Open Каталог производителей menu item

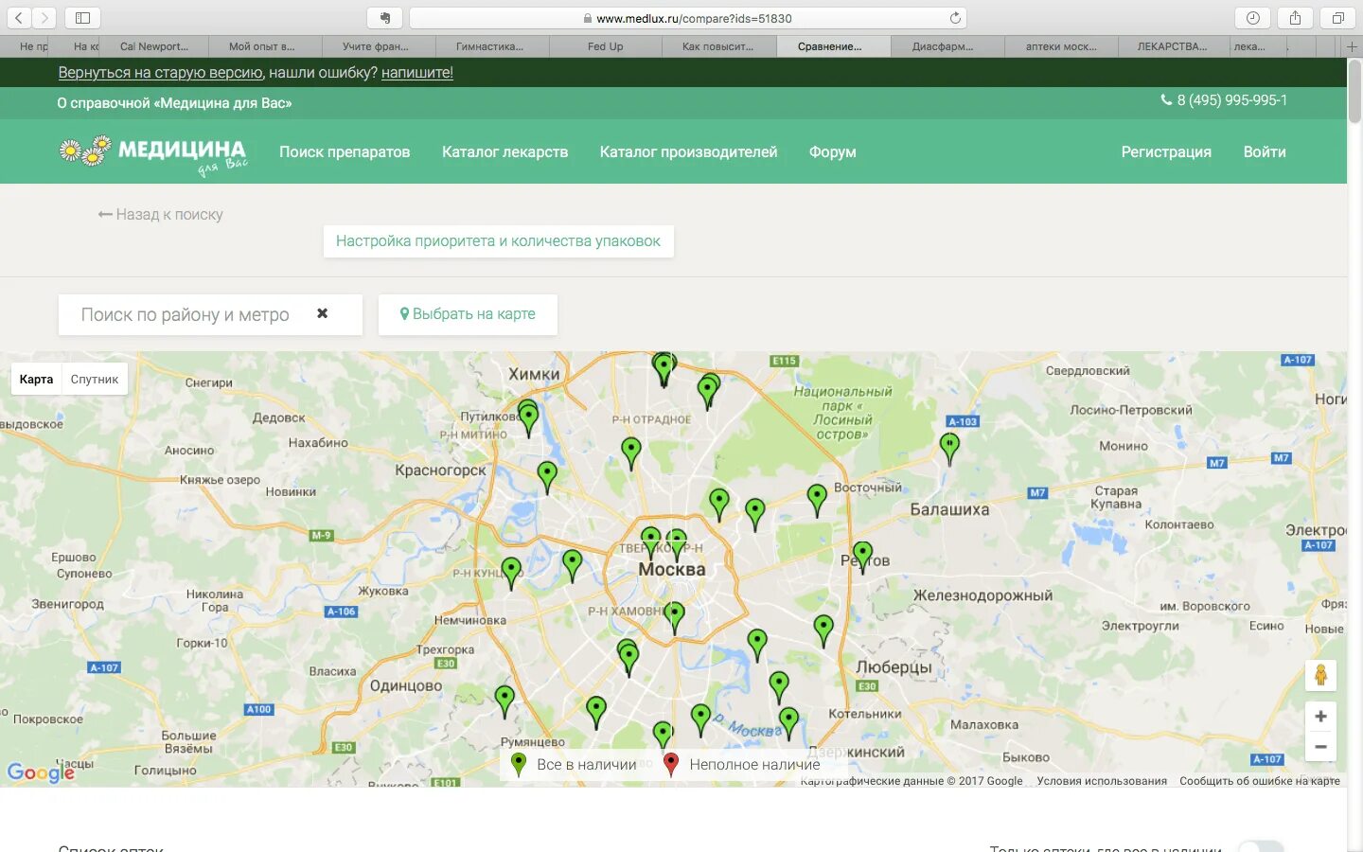coord(688,151)
